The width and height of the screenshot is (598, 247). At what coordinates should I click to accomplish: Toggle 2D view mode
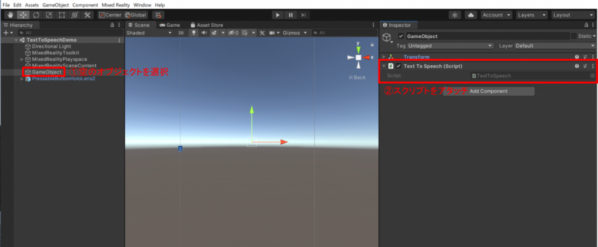point(181,33)
